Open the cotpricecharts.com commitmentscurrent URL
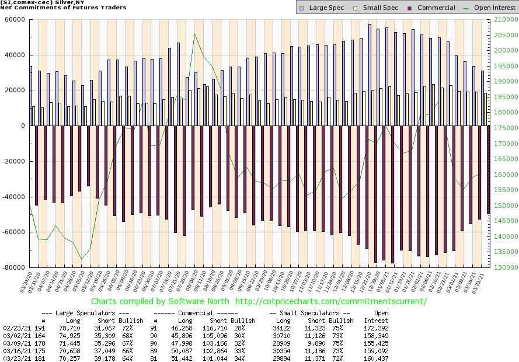 [332, 301]
